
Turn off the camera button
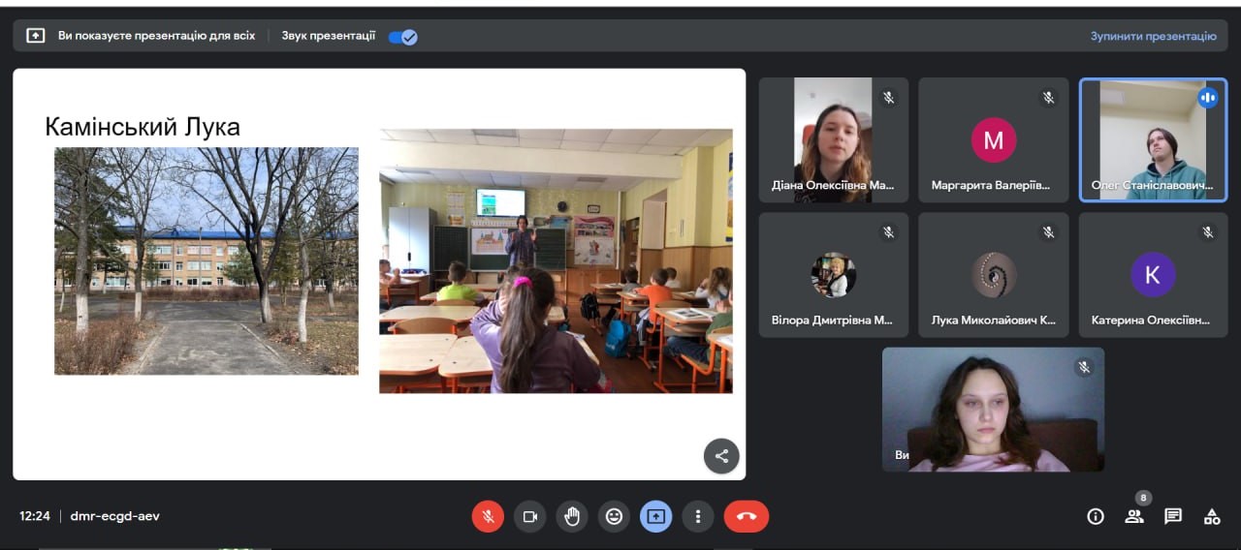pyautogui.click(x=530, y=516)
